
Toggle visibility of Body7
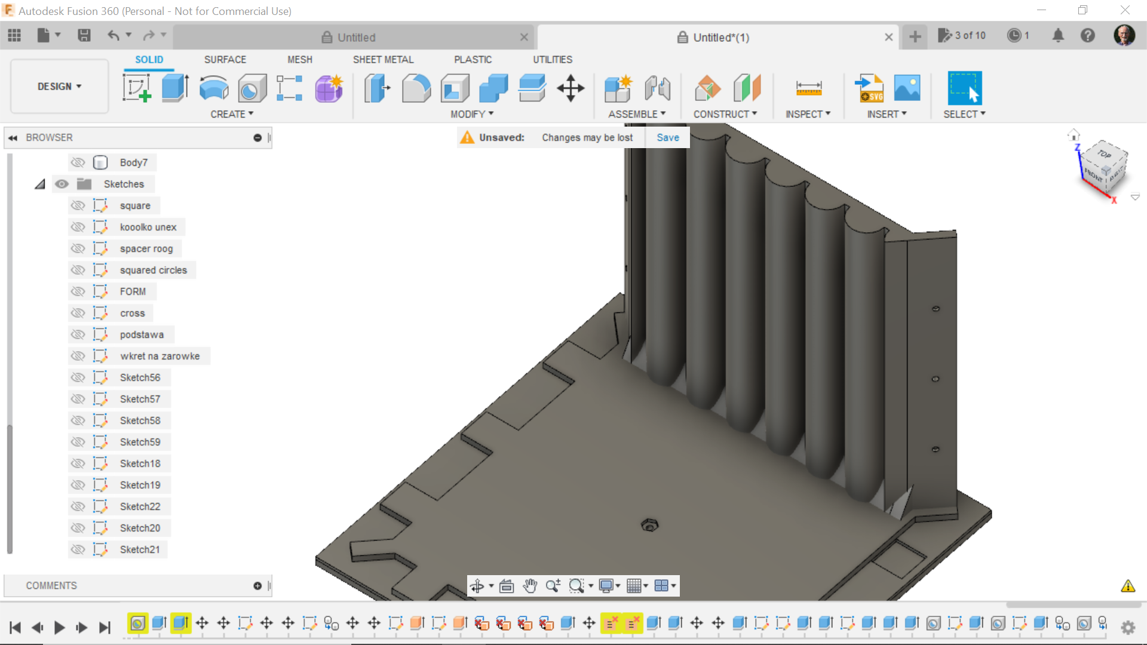tap(78, 162)
